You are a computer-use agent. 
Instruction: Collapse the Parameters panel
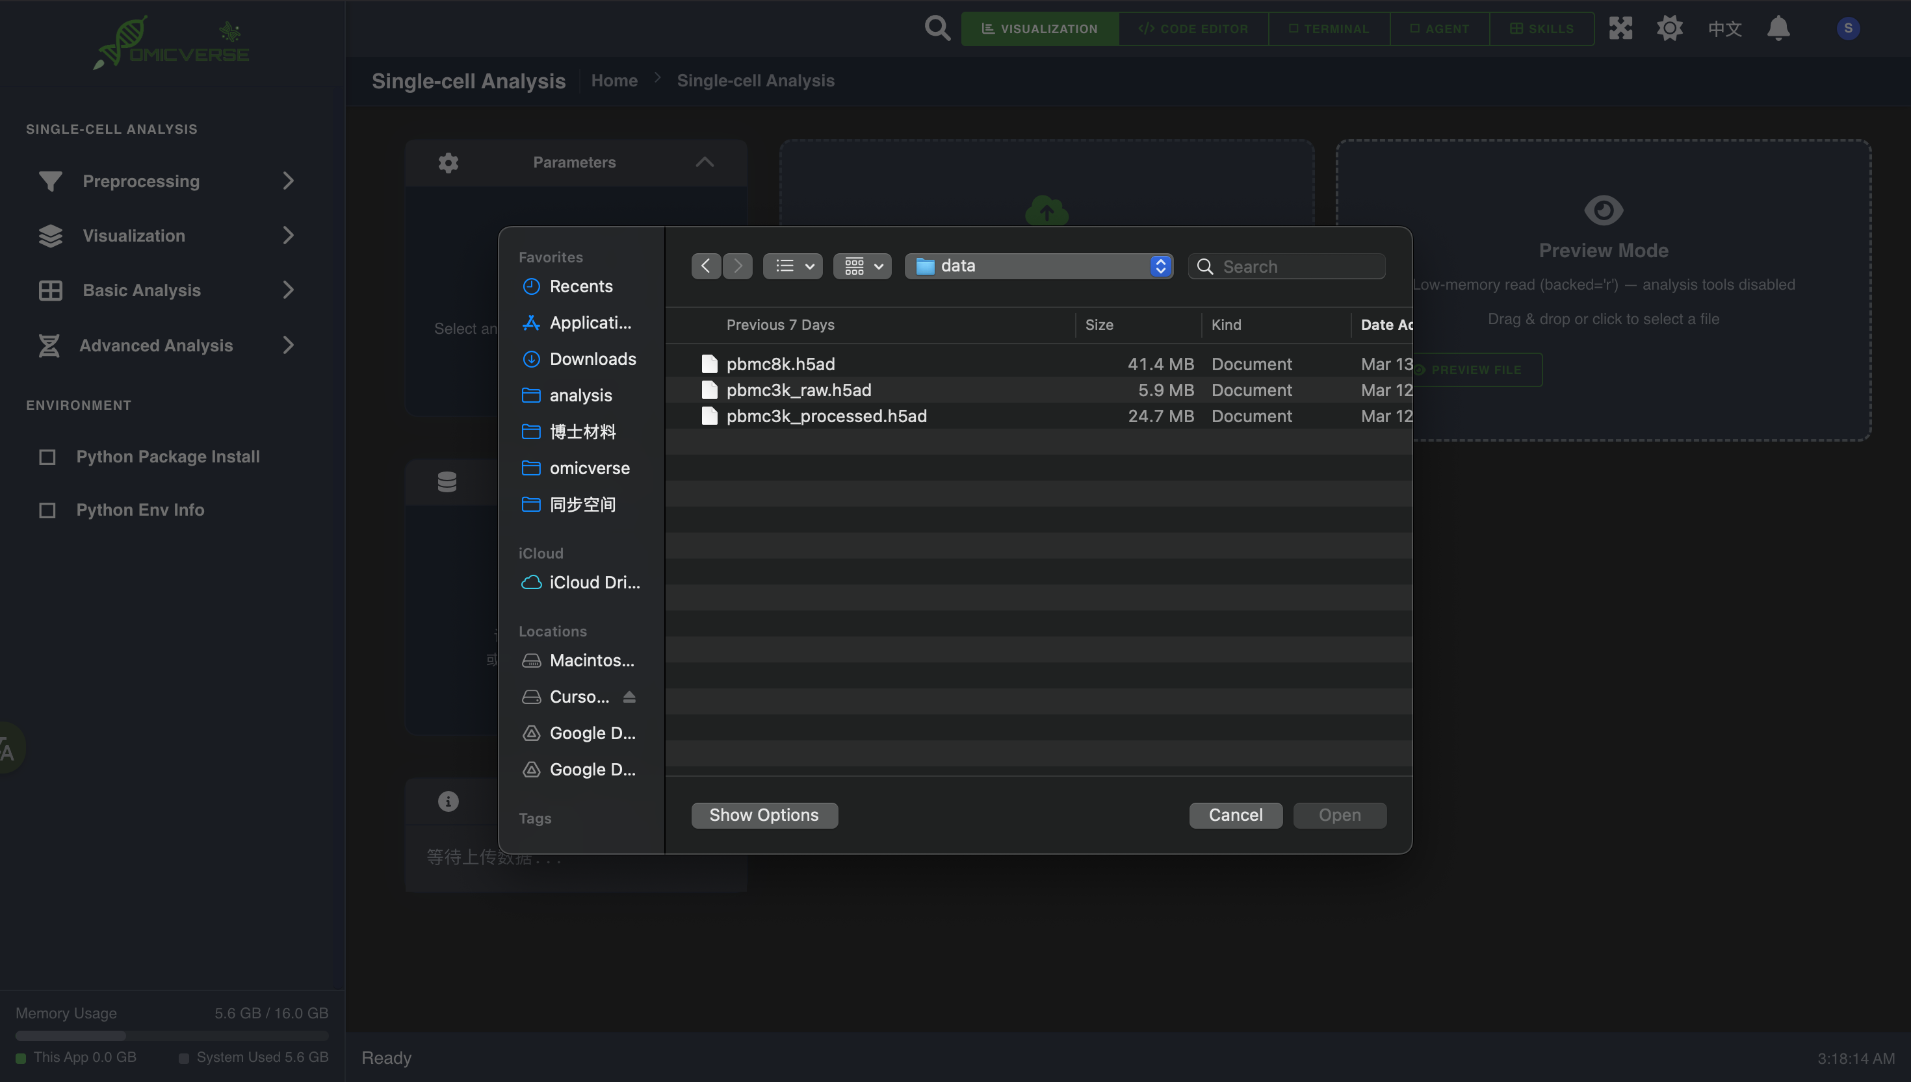[703, 162]
